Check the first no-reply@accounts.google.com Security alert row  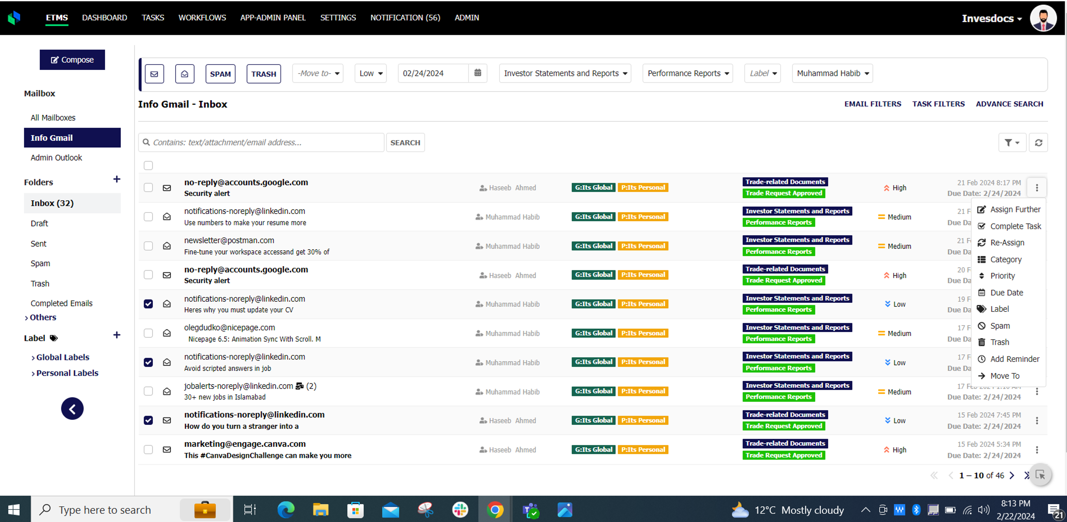pos(148,188)
